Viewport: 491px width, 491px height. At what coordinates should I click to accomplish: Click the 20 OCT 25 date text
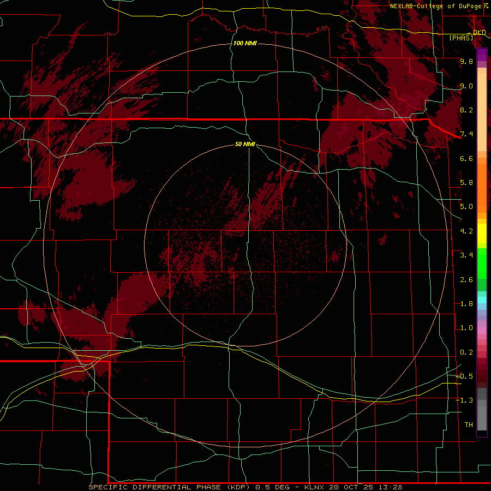pos(350,487)
